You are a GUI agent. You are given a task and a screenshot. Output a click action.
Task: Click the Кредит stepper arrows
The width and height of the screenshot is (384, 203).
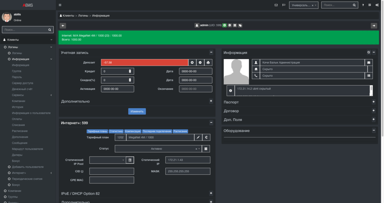click(x=130, y=71)
